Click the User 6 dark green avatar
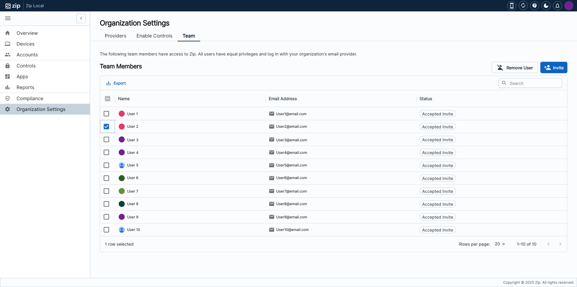The image size is (577, 287). [122, 178]
